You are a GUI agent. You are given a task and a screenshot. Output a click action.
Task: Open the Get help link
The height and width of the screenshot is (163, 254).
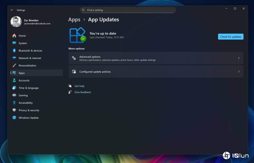click(x=79, y=86)
